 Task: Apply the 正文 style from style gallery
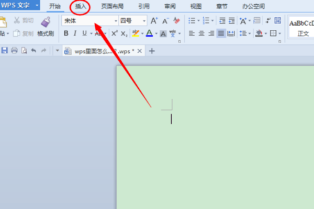(x=303, y=33)
